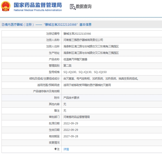Select the 变更情况 label
Screen dimensions: 162x154
pos(54,143)
